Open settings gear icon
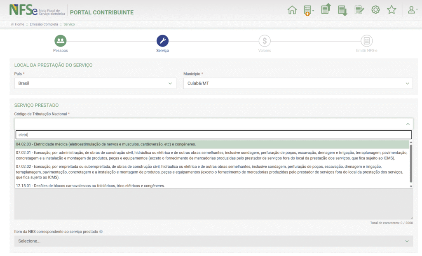Image resolution: width=422 pixels, height=256 pixels. (x=375, y=10)
